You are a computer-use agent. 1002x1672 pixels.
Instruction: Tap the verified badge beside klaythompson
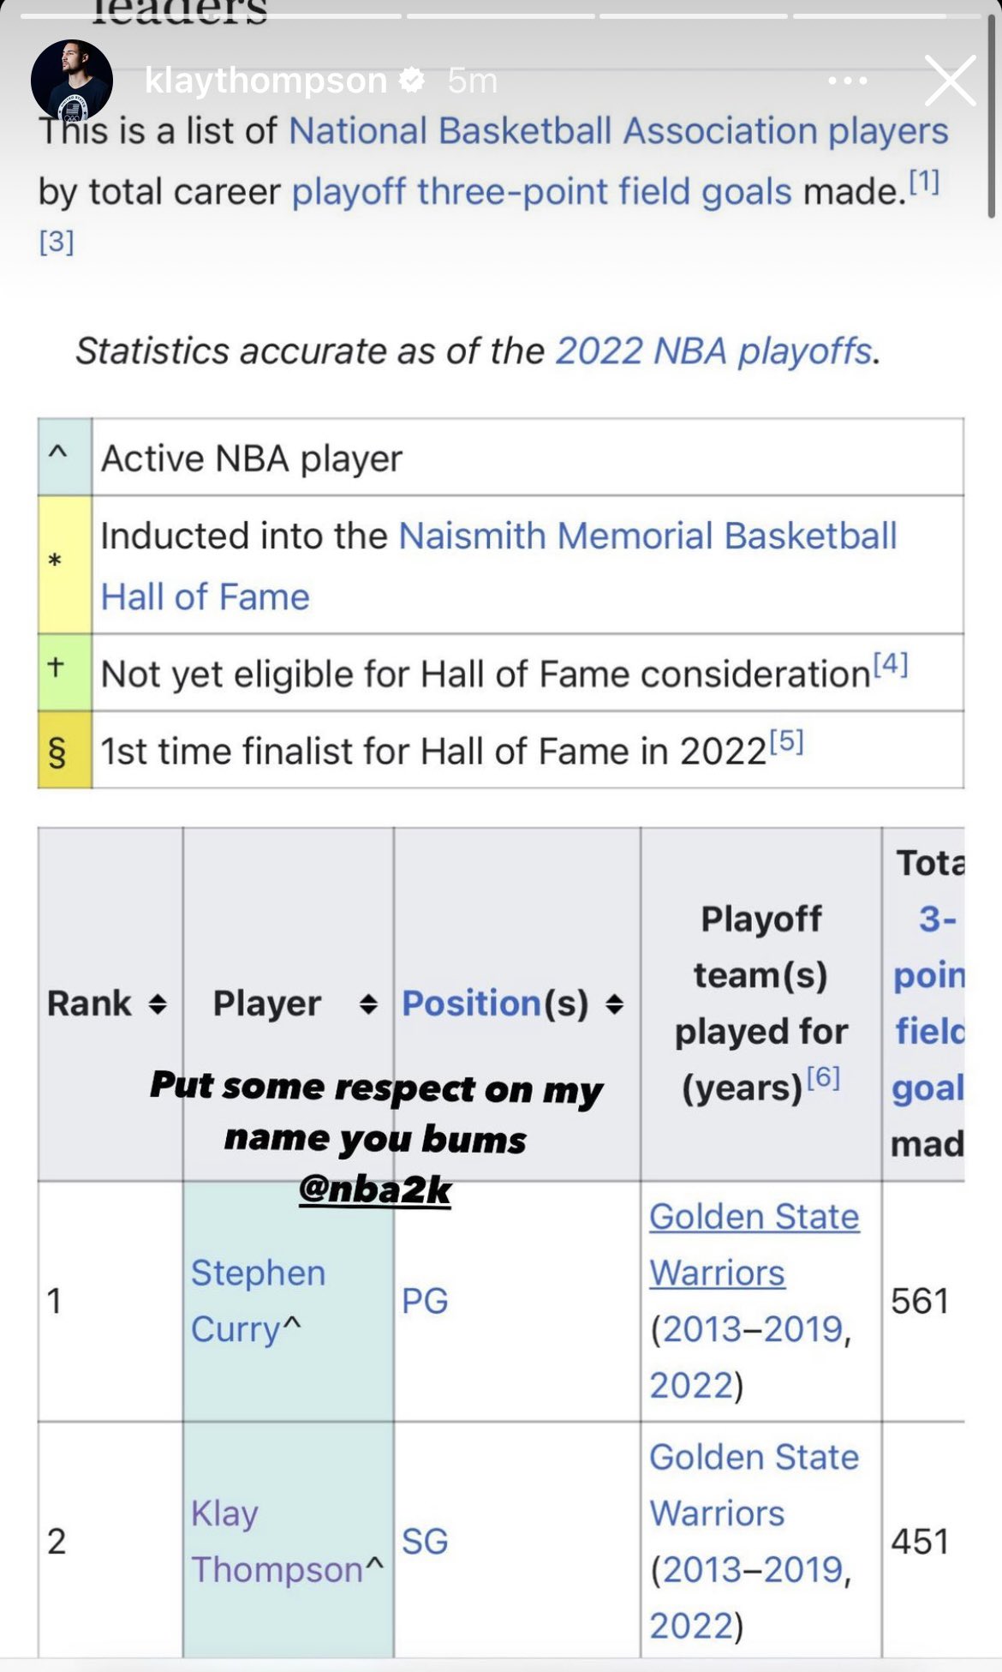(x=413, y=81)
